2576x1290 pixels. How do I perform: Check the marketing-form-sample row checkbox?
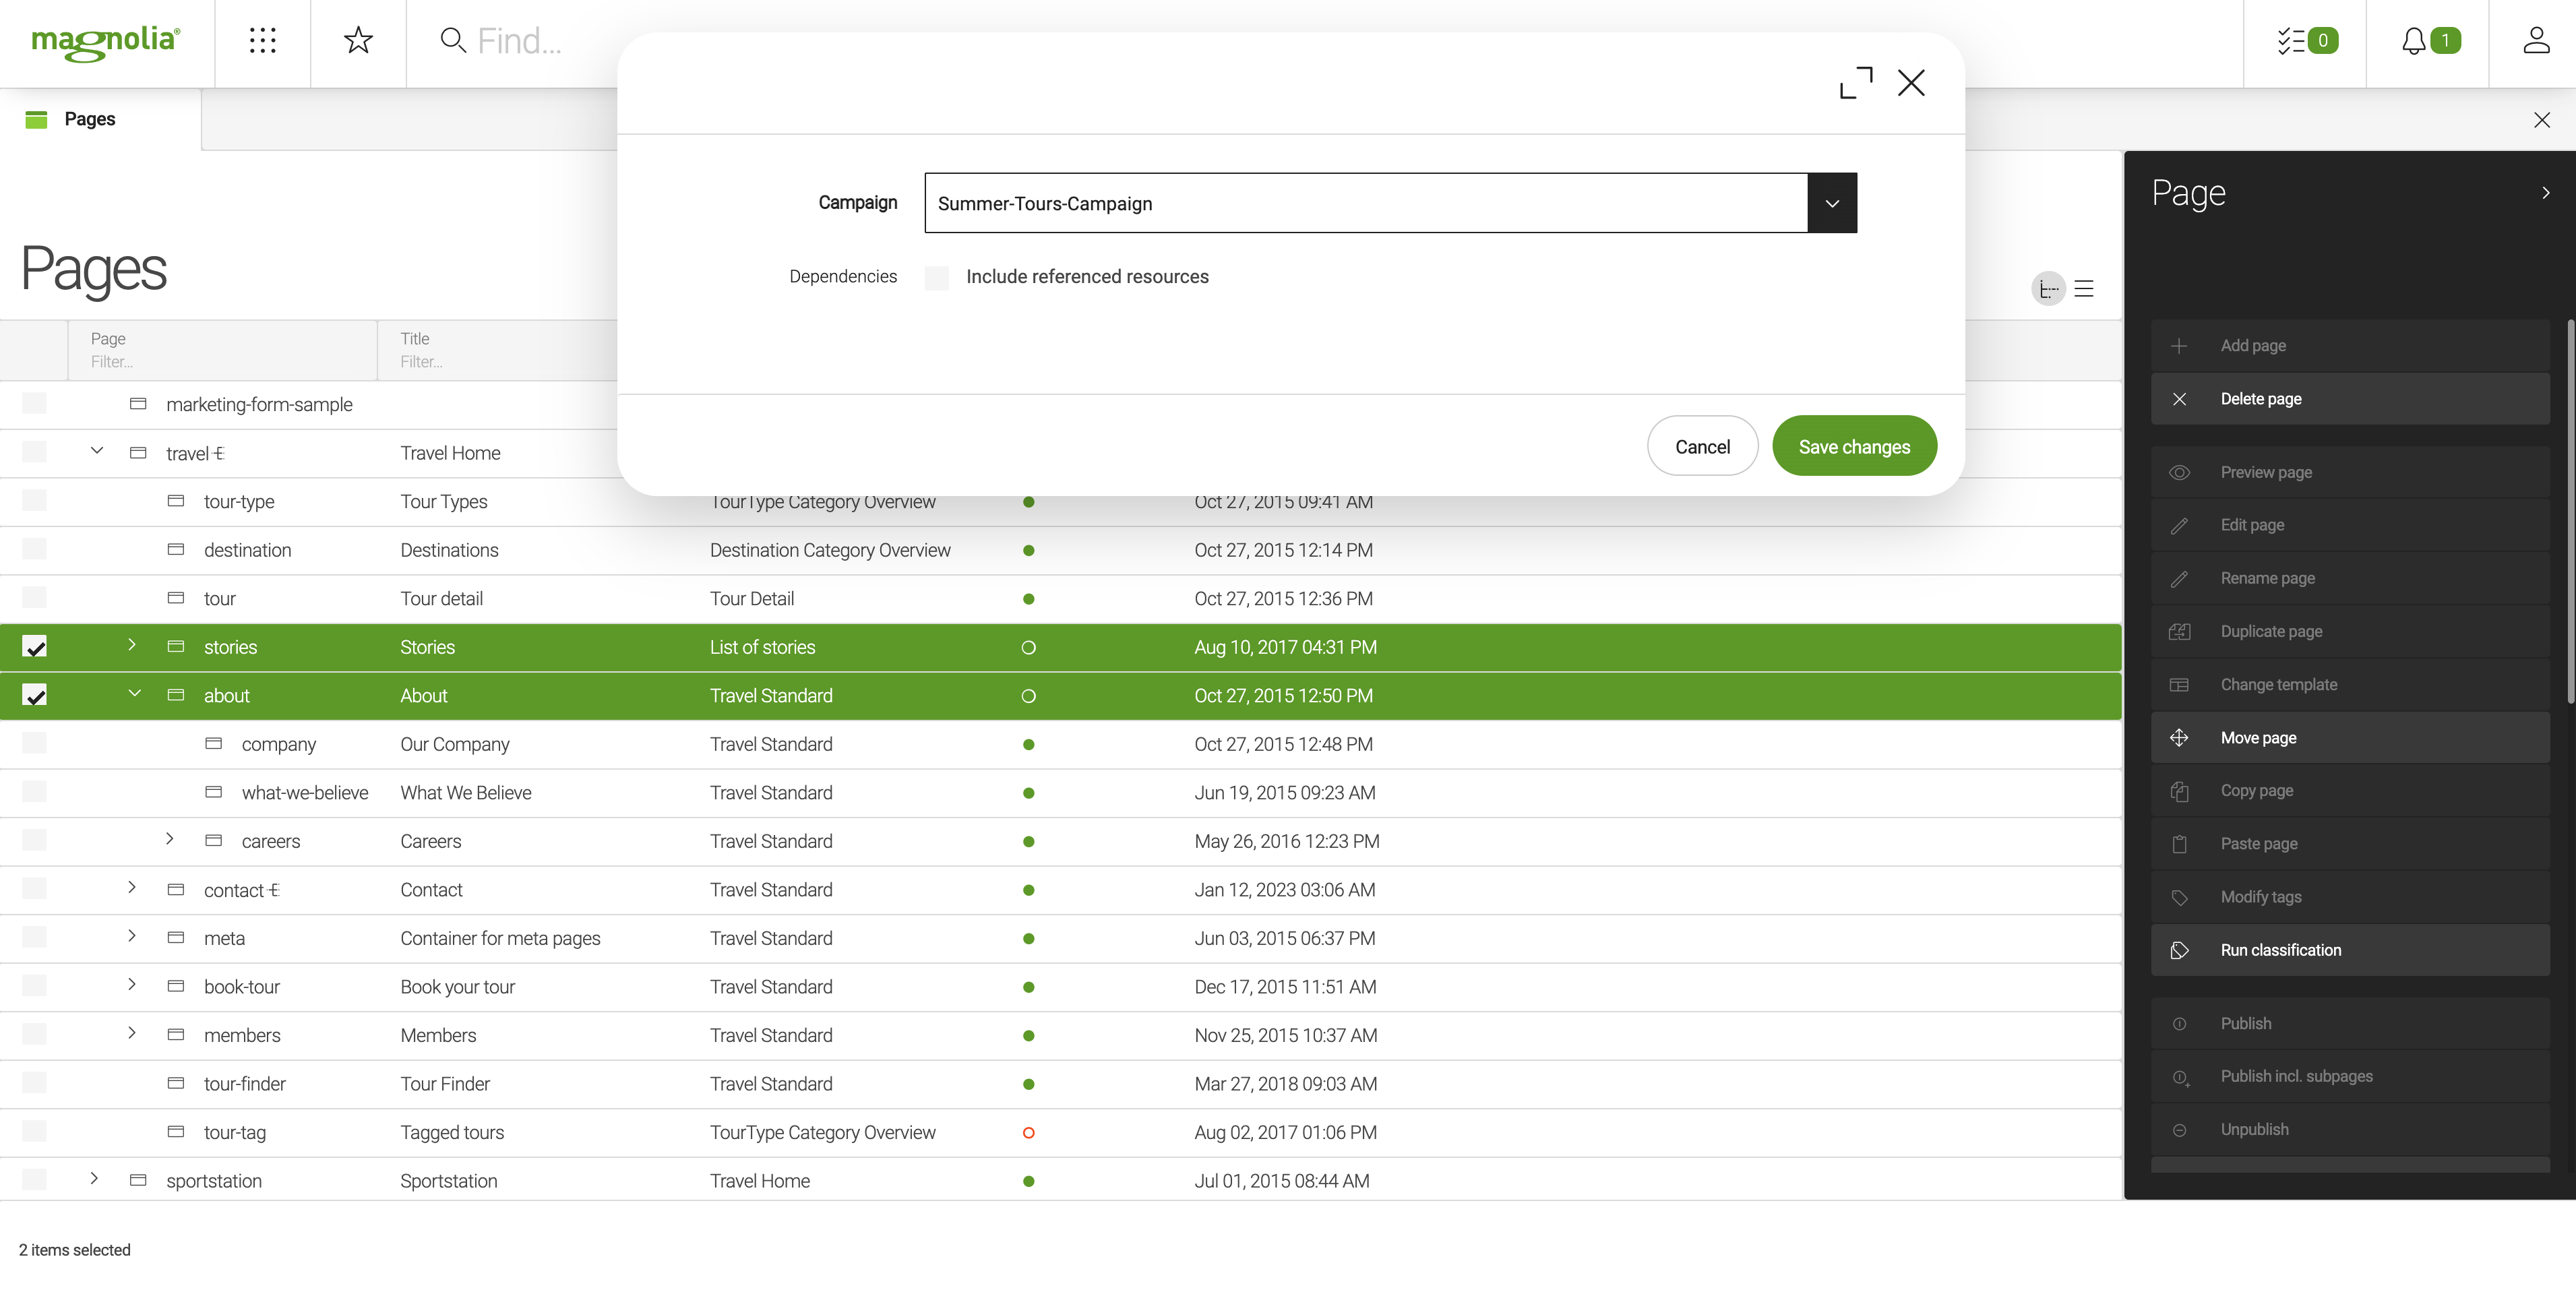click(x=34, y=404)
